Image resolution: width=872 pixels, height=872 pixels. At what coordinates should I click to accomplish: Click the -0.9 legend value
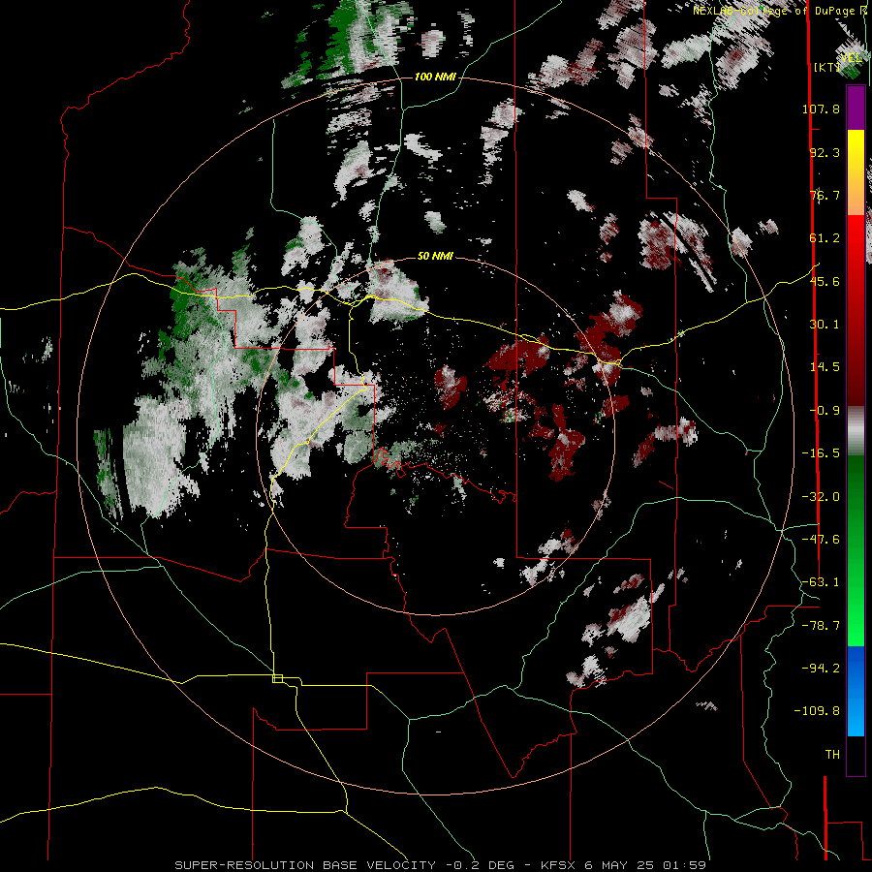coord(825,411)
